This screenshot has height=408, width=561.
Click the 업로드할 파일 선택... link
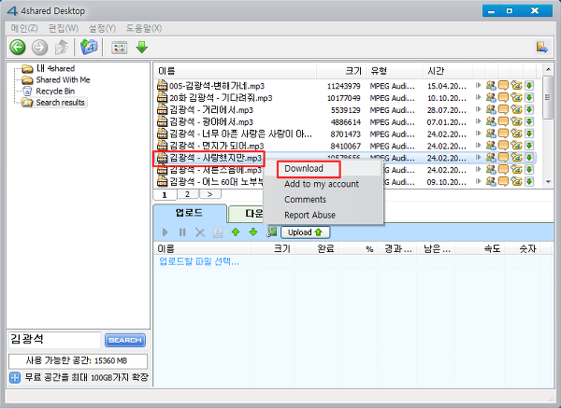[x=198, y=261]
